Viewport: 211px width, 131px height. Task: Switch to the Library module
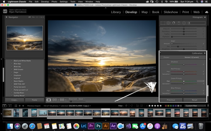point(116,12)
